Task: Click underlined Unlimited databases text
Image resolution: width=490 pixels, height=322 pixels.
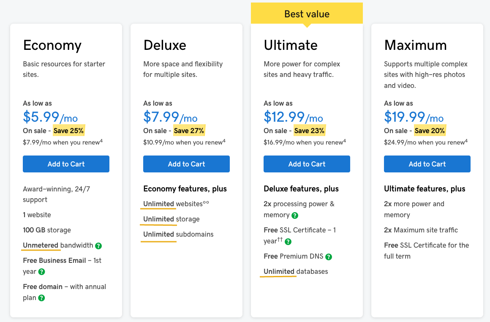Action: [279, 272]
